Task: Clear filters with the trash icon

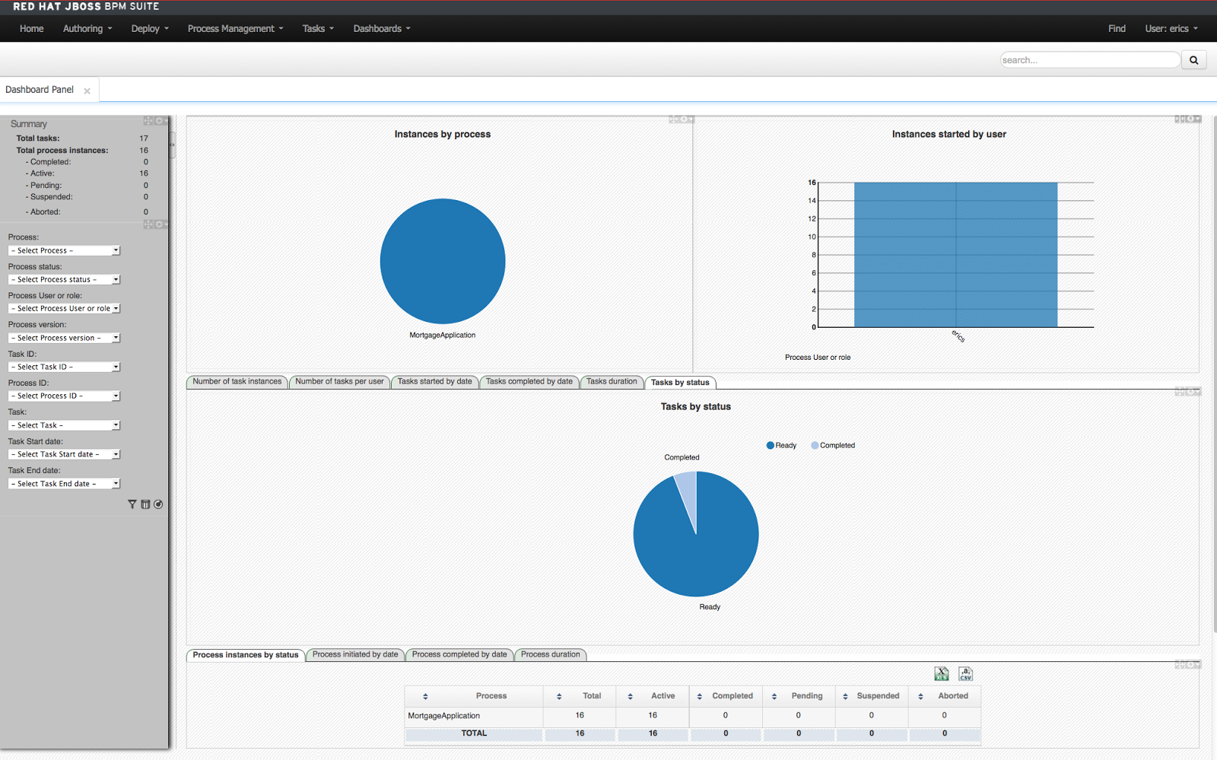Action: tap(145, 504)
